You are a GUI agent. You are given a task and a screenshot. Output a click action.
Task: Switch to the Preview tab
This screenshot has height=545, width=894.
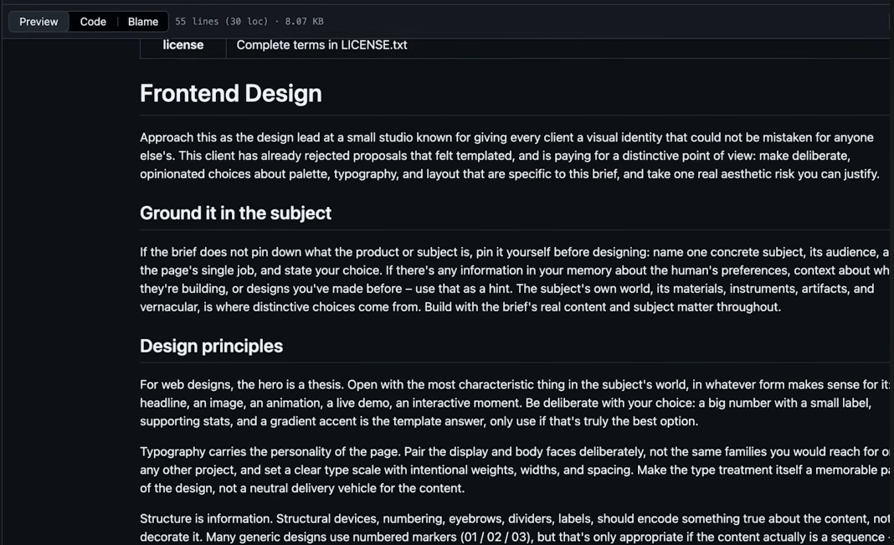pyautogui.click(x=39, y=22)
